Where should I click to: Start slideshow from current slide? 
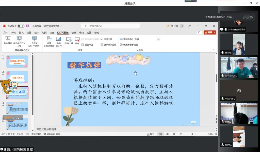[x=19, y=41]
